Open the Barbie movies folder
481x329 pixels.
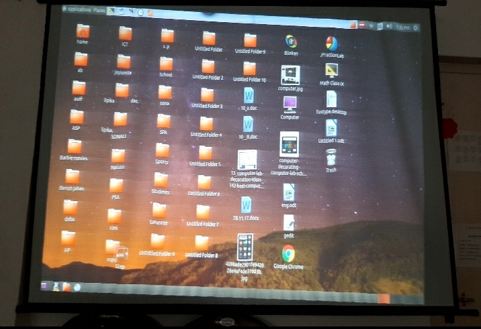click(x=75, y=147)
